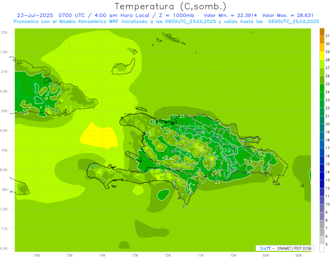
Task: Click yellow legend swatch between 28 and 29
Action: click(x=322, y=56)
